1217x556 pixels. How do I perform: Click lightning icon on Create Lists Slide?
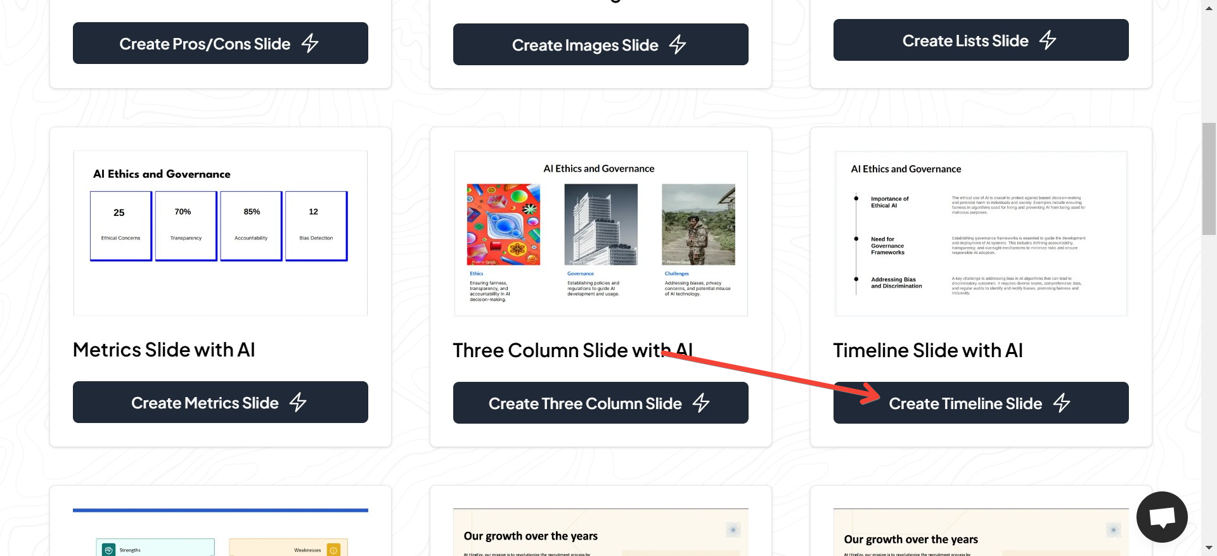point(1048,40)
